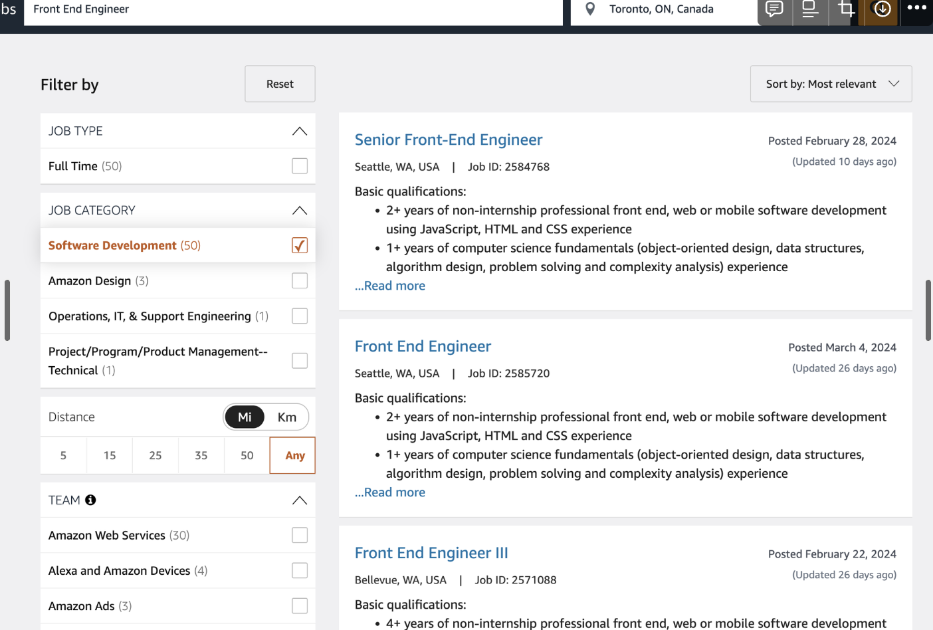933x630 pixels.
Task: Click the info icon next to TEAM
Action: [90, 500]
